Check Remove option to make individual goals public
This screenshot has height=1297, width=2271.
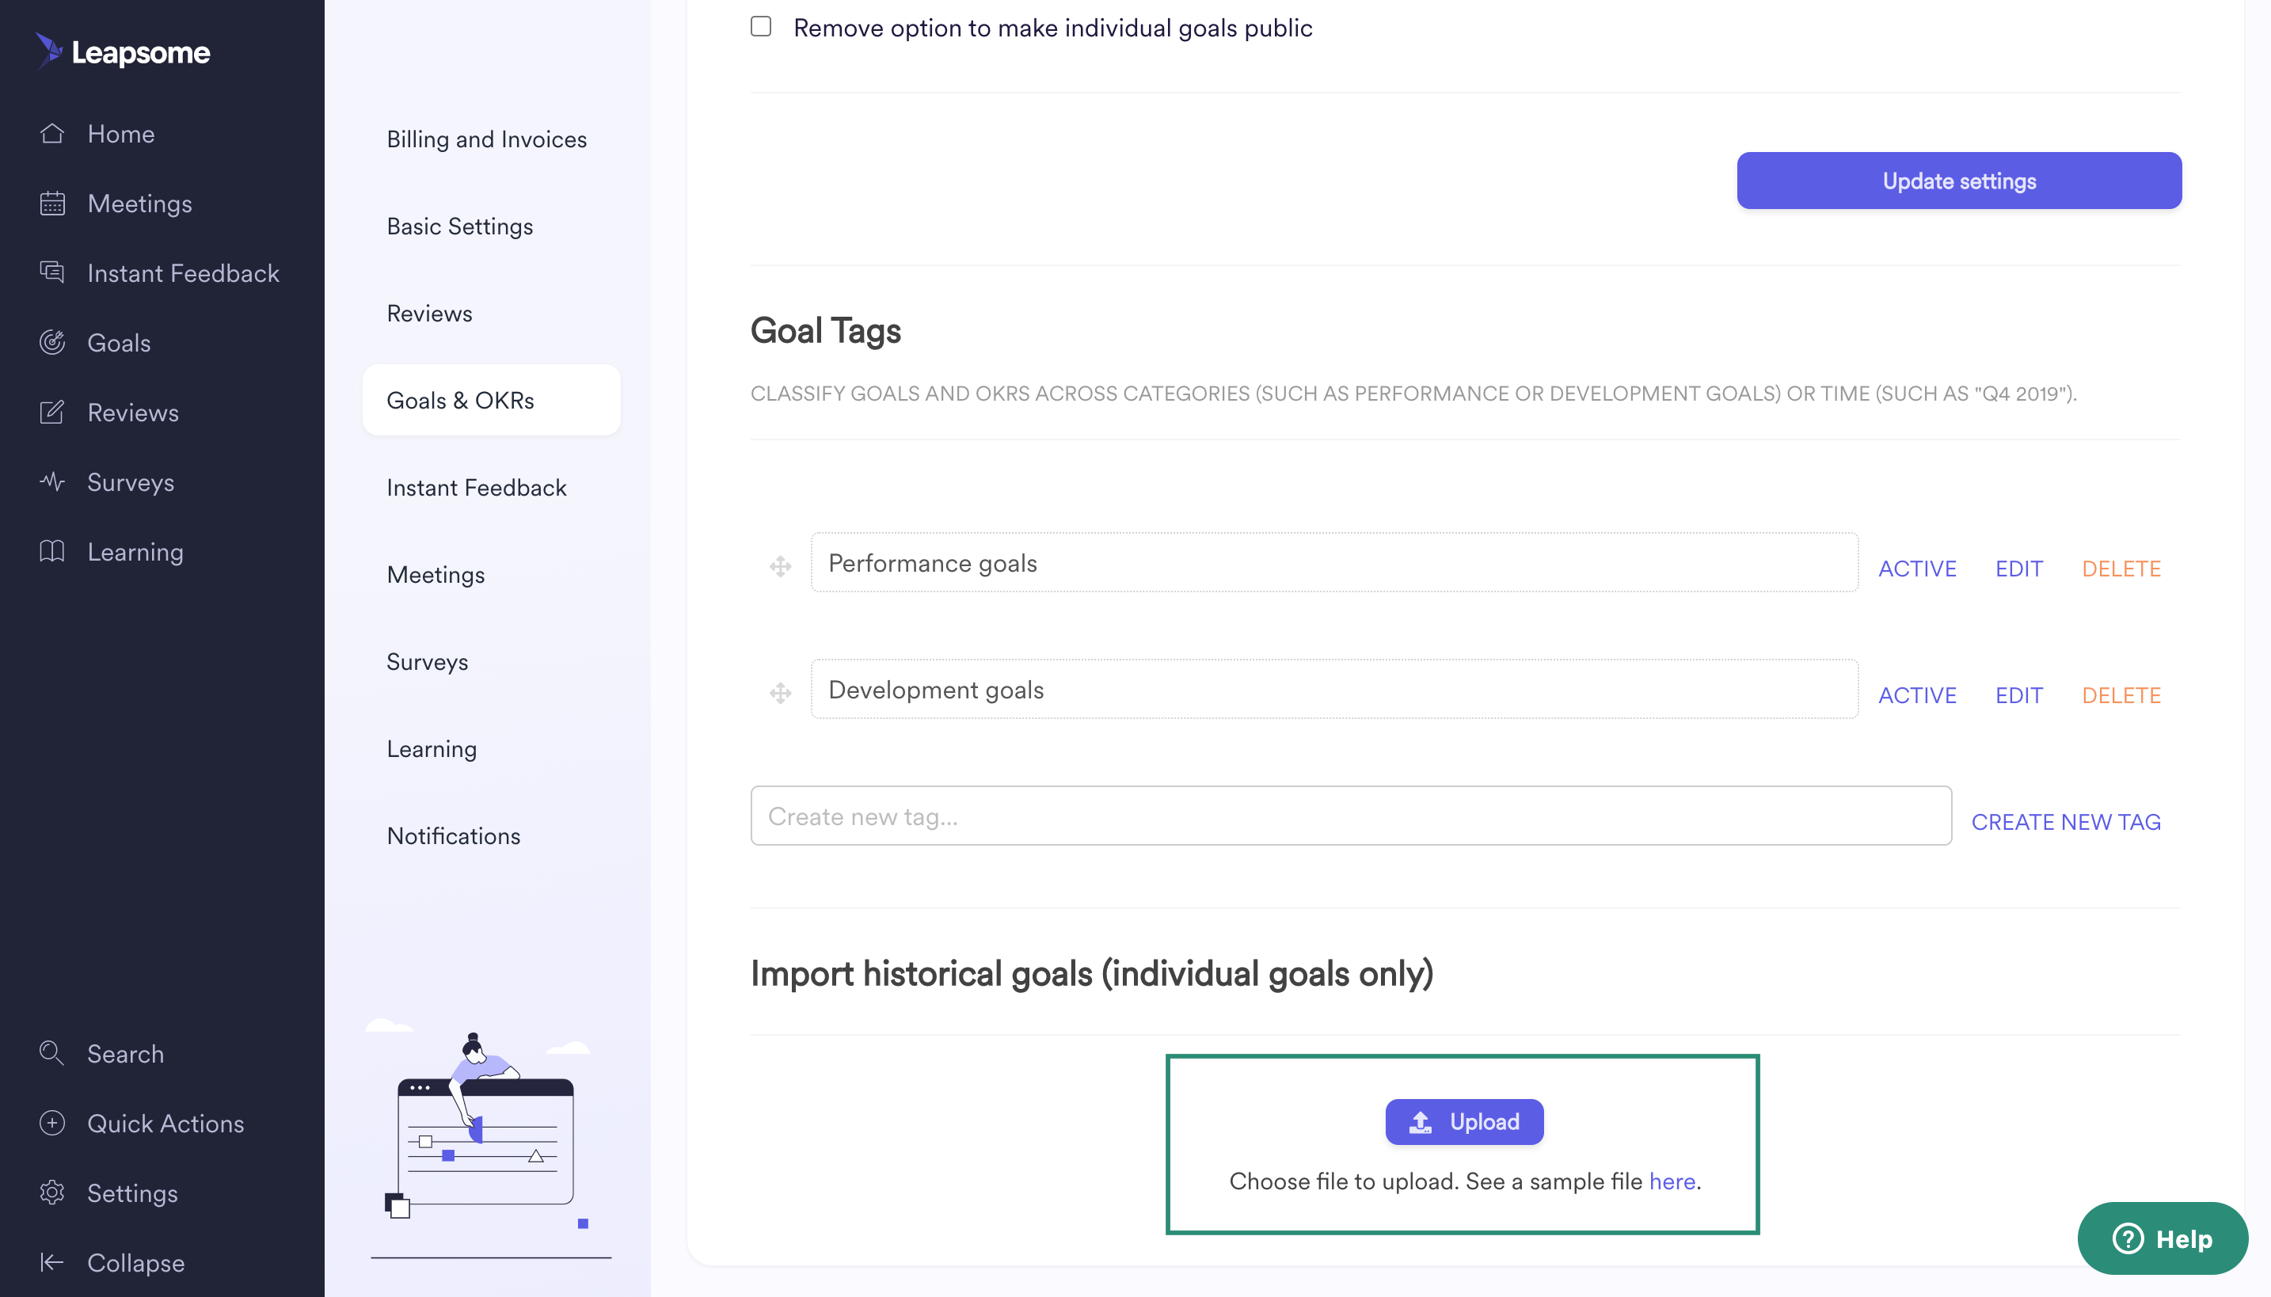pyautogui.click(x=762, y=27)
